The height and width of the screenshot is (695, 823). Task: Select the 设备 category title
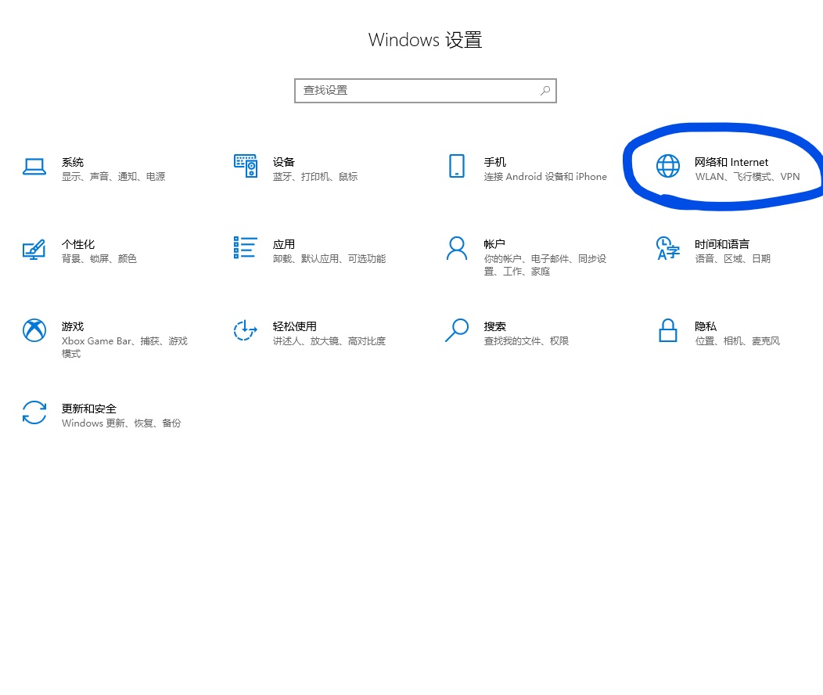pyautogui.click(x=283, y=162)
